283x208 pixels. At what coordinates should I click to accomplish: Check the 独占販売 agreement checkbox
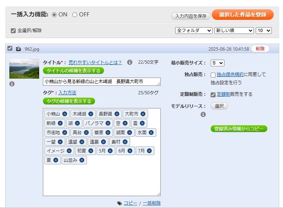click(213, 75)
